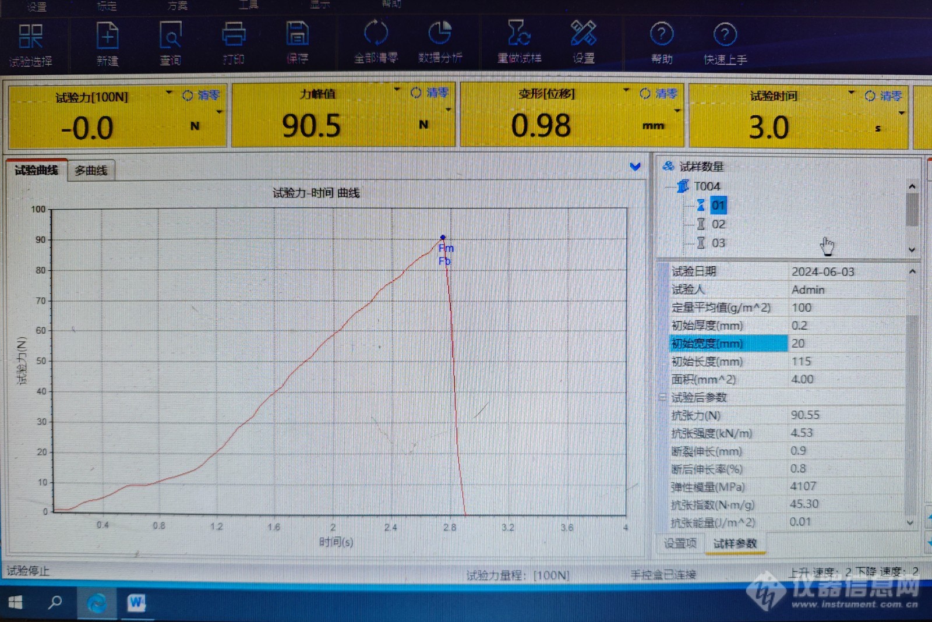Image resolution: width=932 pixels, height=622 pixels.
Task: Edit the 初始厚度(mm) value 0.2
Action: coord(847,326)
